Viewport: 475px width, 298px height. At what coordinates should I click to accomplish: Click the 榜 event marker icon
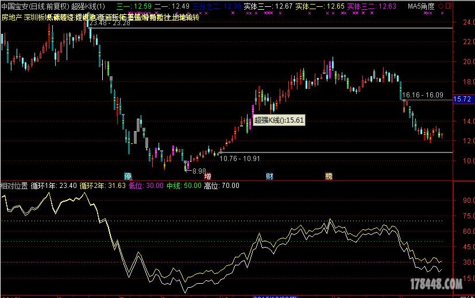tap(328, 175)
